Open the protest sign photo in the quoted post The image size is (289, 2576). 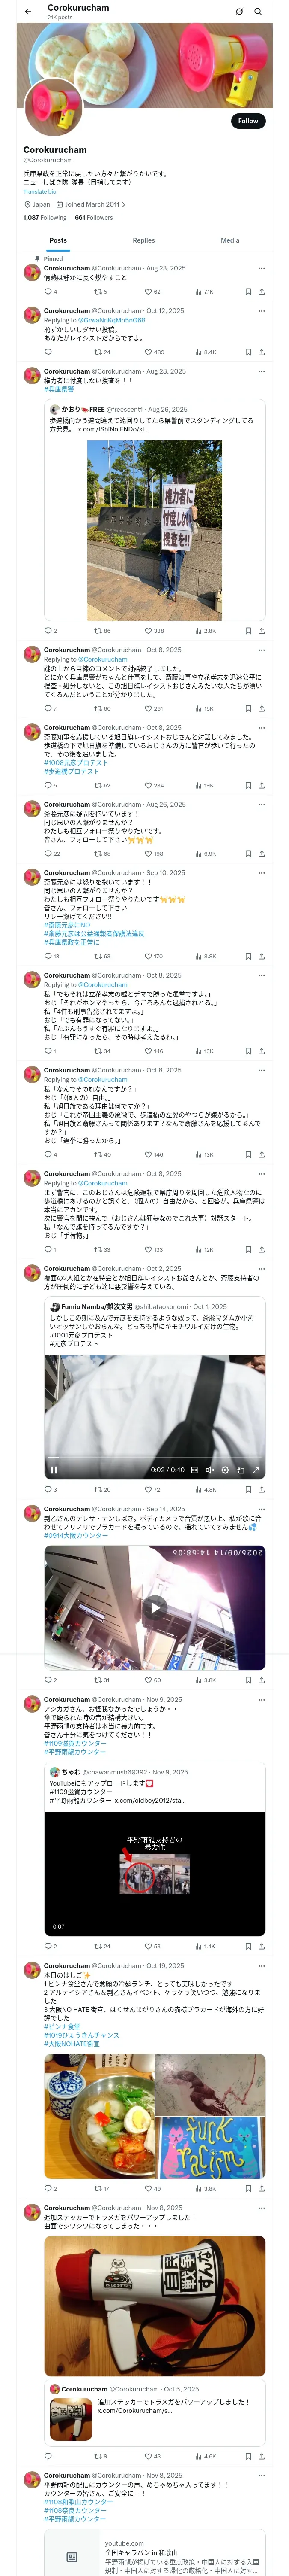[155, 530]
